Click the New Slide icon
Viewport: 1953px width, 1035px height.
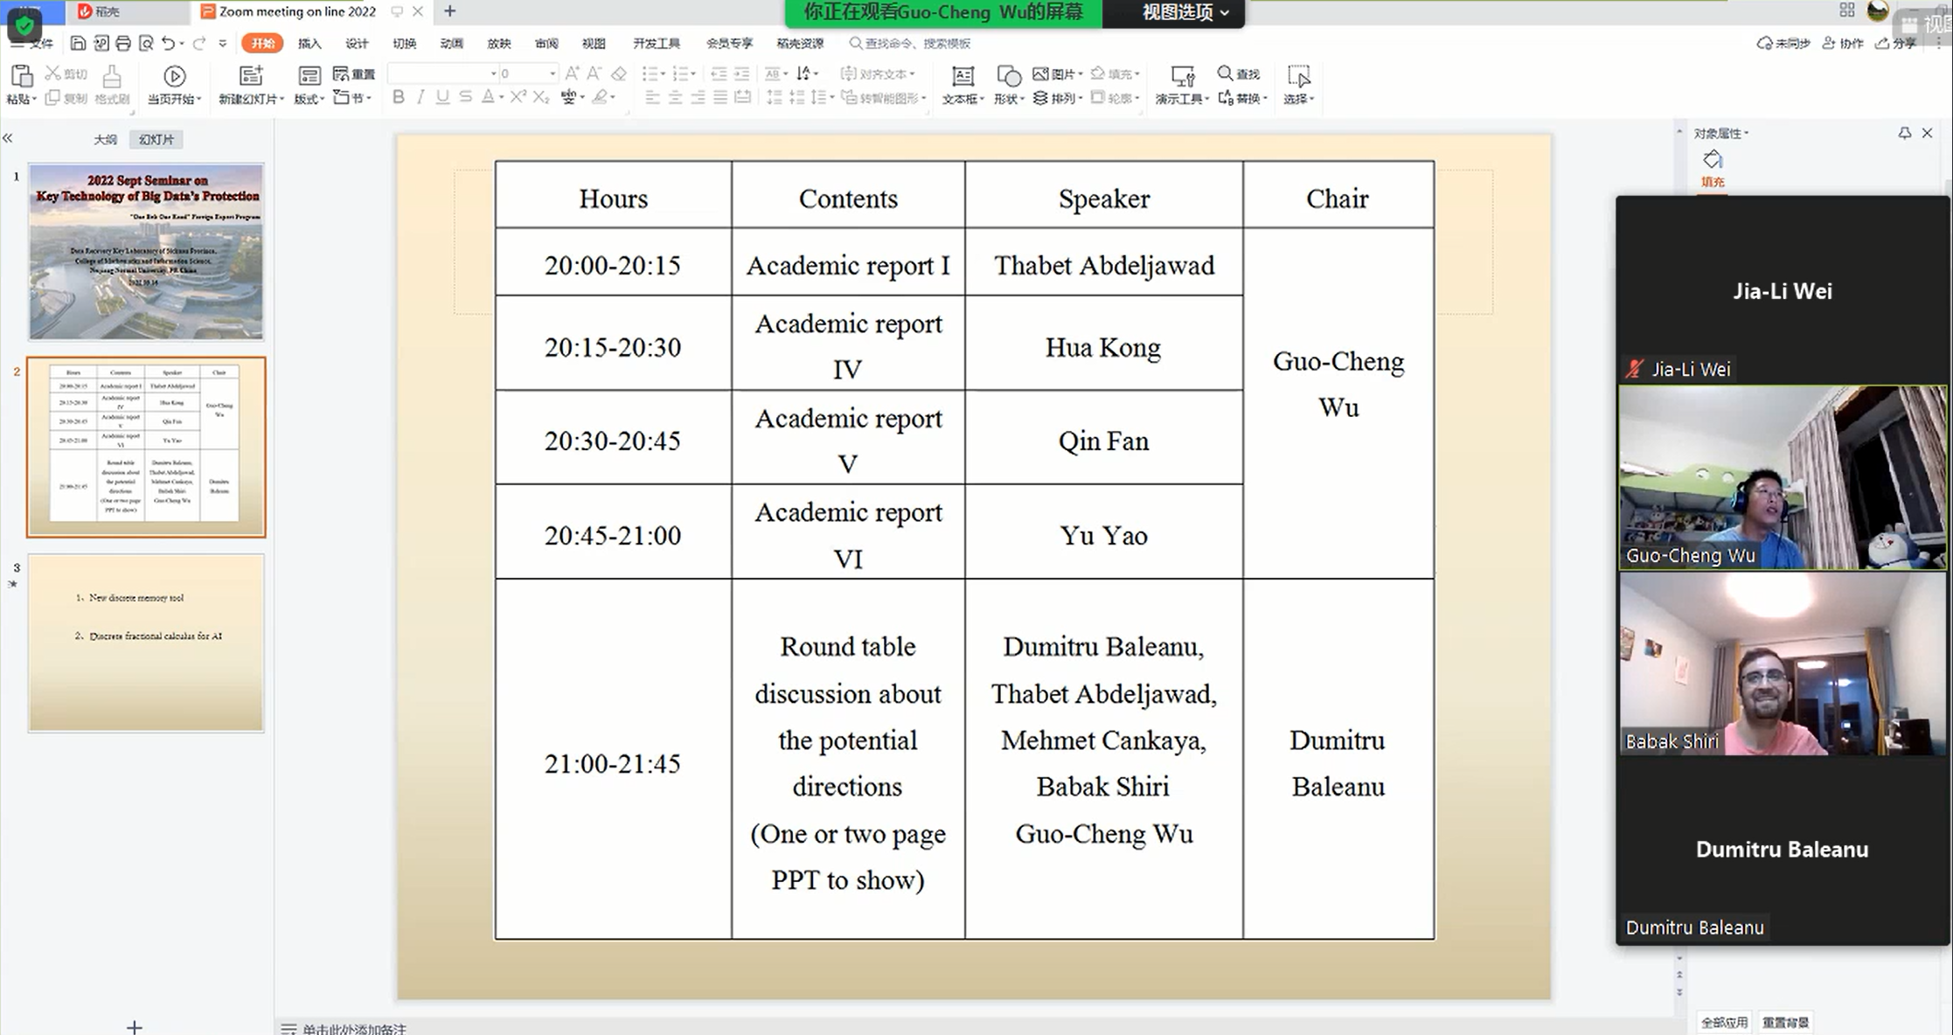pos(251,76)
